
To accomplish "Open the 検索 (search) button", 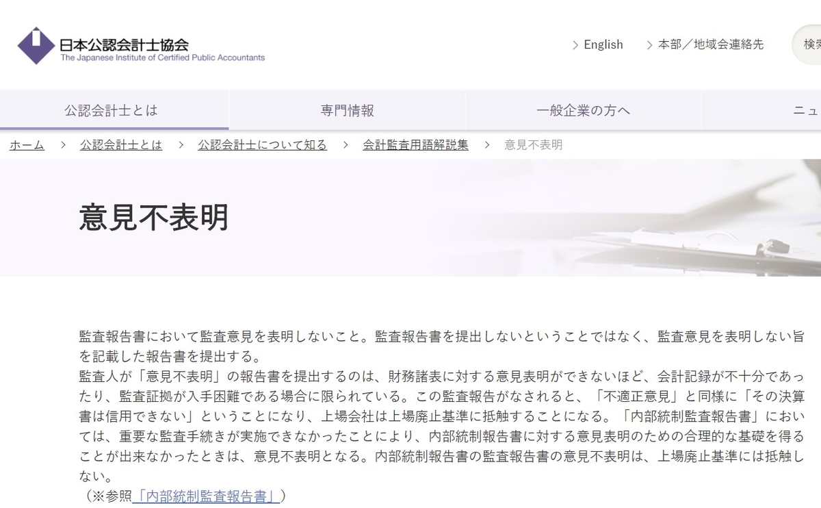I will pyautogui.click(x=809, y=45).
